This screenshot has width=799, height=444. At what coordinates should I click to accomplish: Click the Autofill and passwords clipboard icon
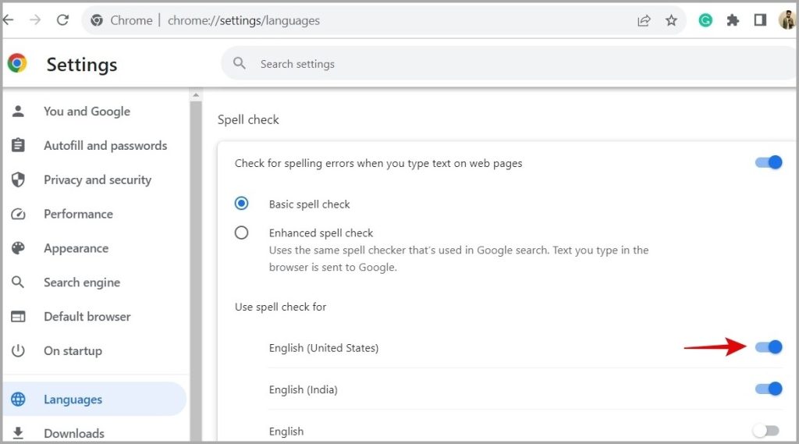pos(19,145)
